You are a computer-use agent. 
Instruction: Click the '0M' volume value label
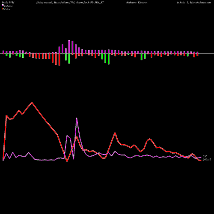pyautogui.click(x=205, y=156)
